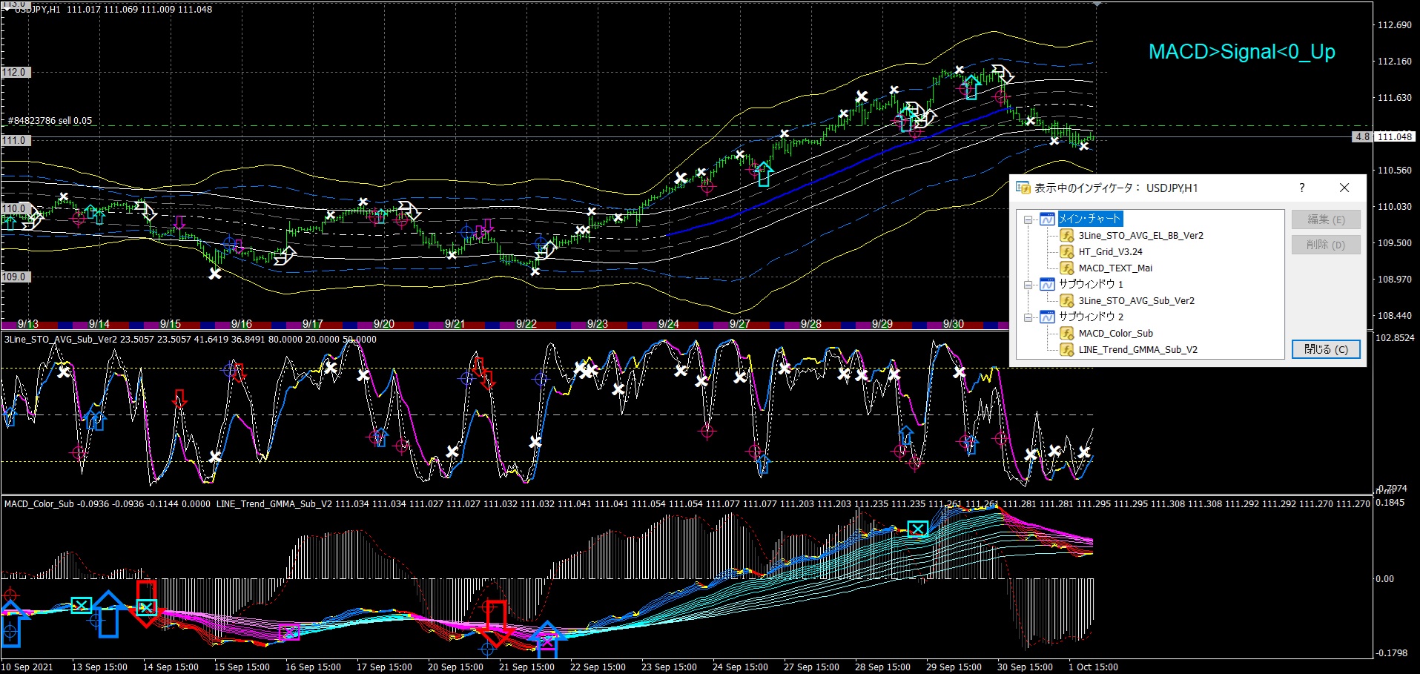Image resolution: width=1420 pixels, height=674 pixels.
Task: Select HT_Grid_V3.24 in the indicator list
Action: [1110, 251]
